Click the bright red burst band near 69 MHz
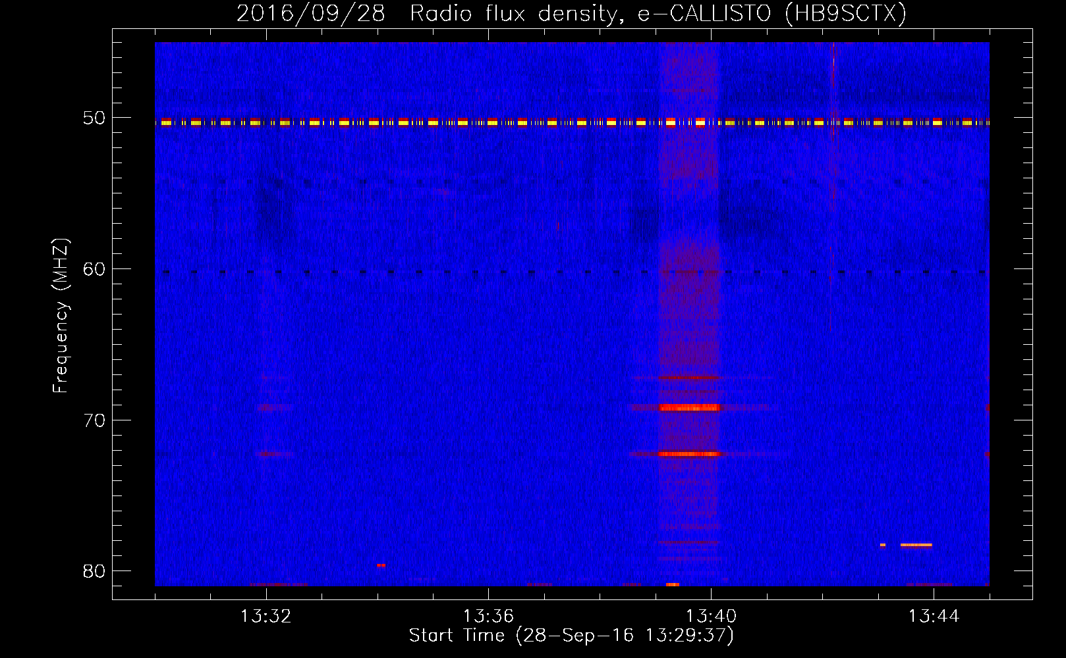Image resolution: width=1066 pixels, height=658 pixels. 690,407
